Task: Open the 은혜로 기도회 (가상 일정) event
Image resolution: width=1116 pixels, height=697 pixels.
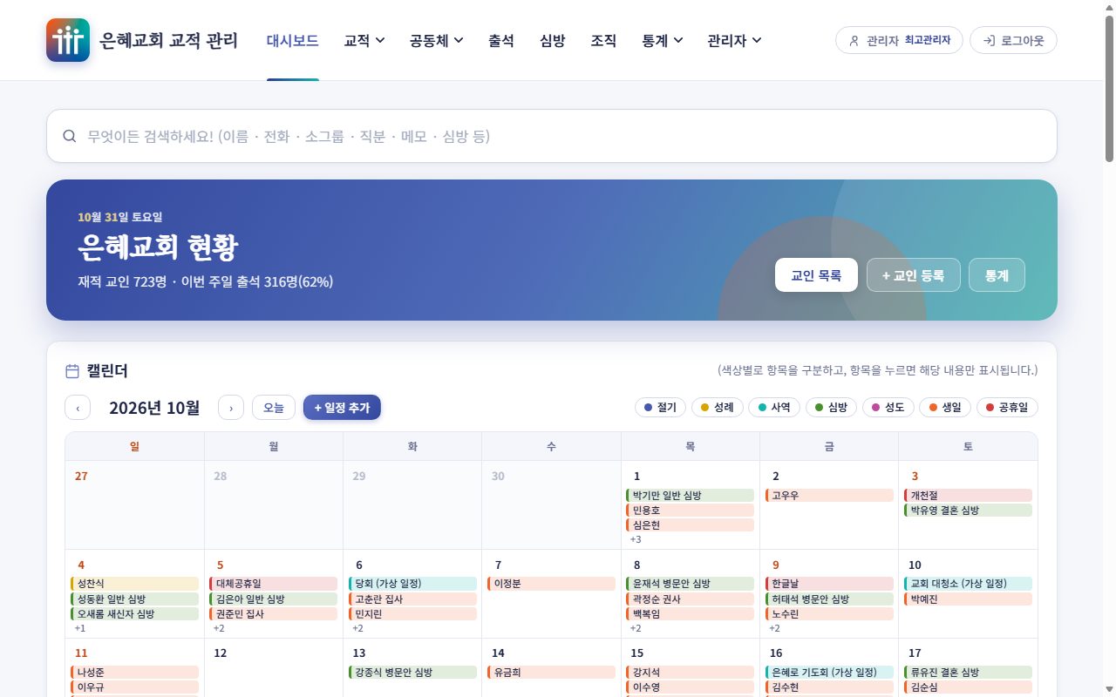Action: [829, 673]
